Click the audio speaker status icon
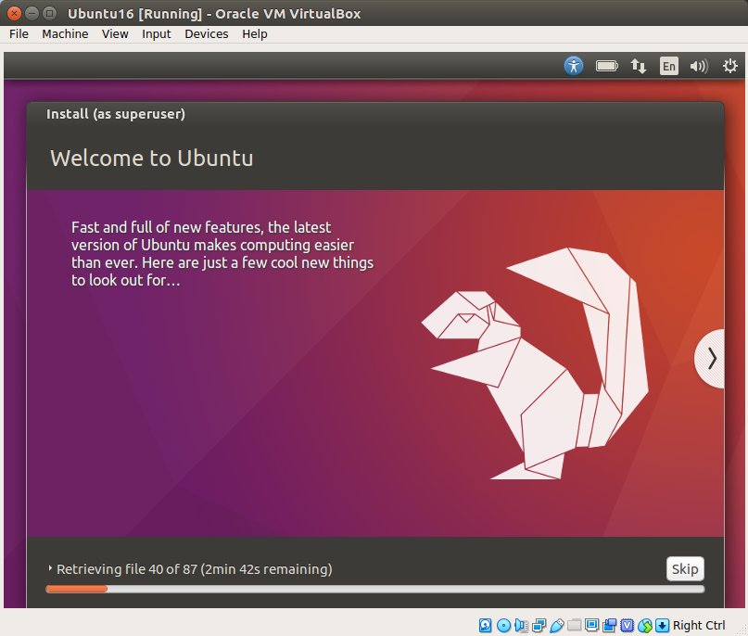Screen dimensions: 748x636 point(521,625)
